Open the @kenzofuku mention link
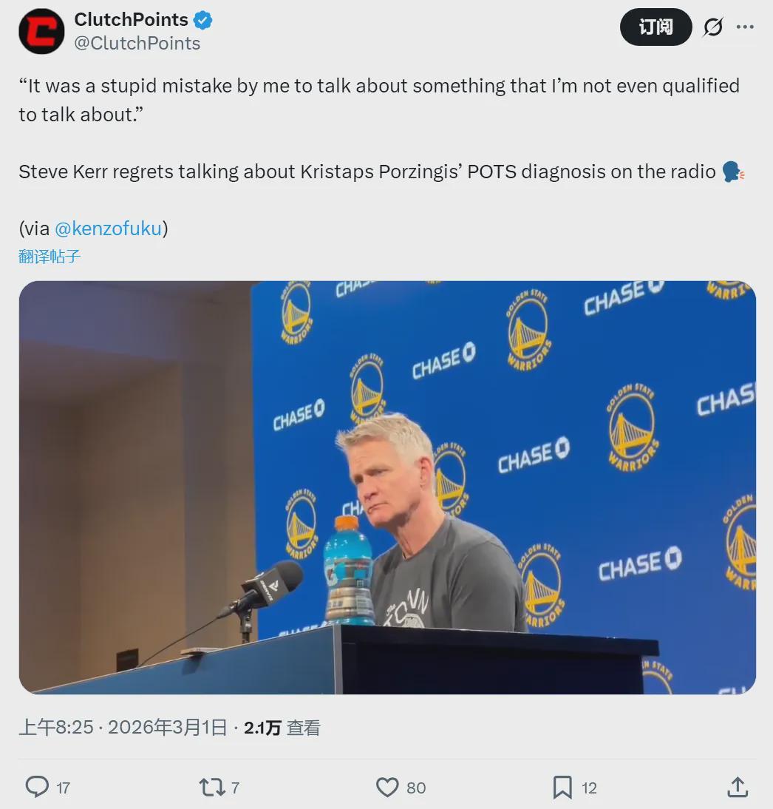 point(109,228)
